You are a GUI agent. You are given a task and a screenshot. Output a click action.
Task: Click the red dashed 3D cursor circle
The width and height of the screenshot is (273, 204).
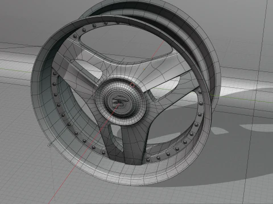click(x=133, y=86)
